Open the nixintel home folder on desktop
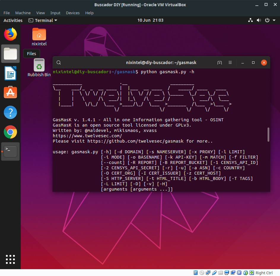 click(39, 37)
